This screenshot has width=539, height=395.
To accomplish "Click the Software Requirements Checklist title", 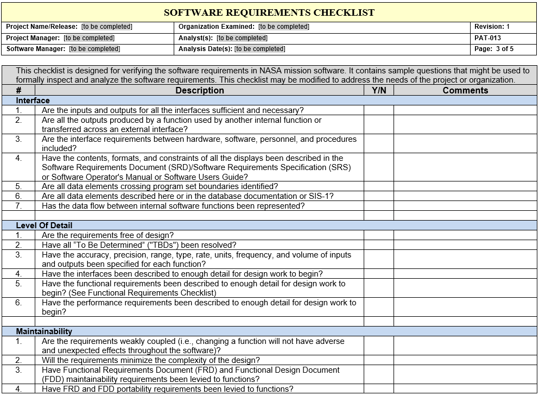I will 269,12.
